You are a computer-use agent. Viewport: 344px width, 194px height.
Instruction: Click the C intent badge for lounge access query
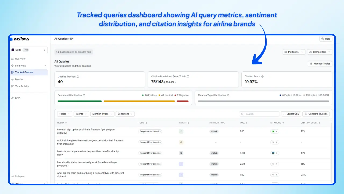(181, 142)
